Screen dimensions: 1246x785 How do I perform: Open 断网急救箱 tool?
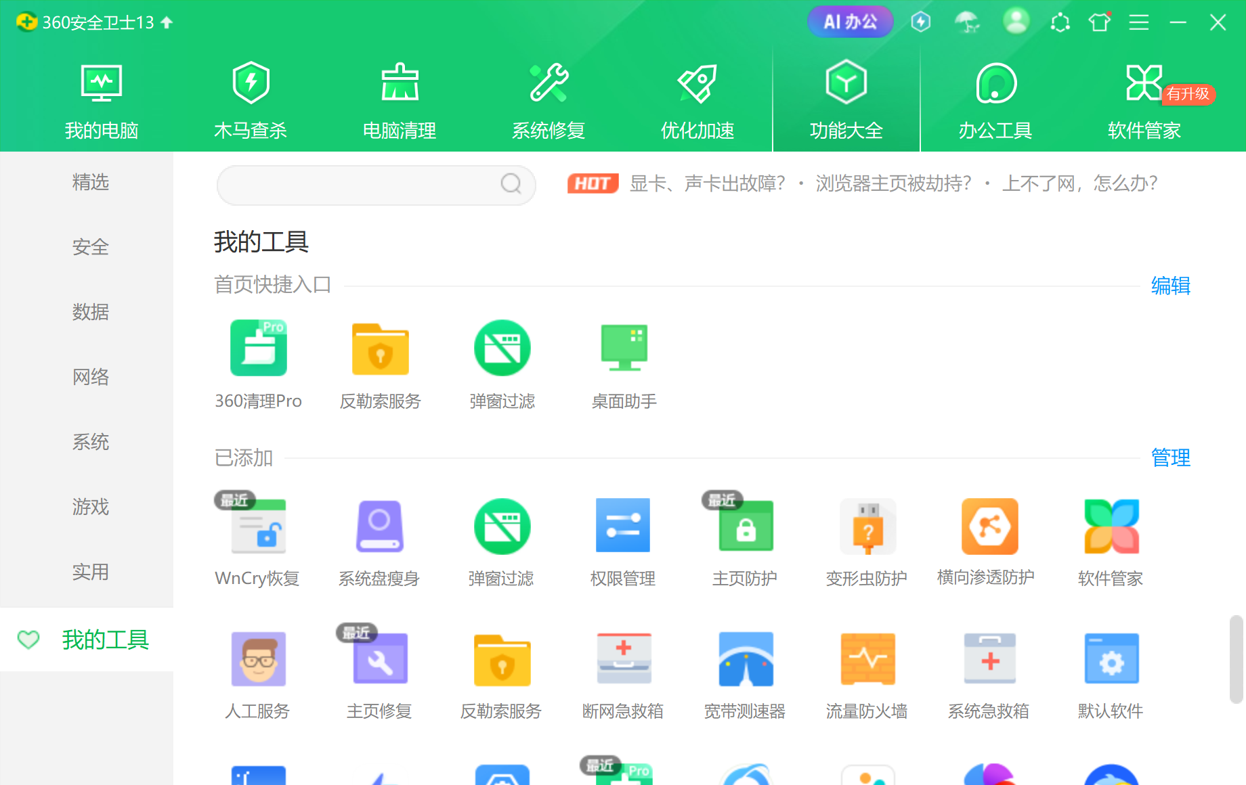pos(624,659)
